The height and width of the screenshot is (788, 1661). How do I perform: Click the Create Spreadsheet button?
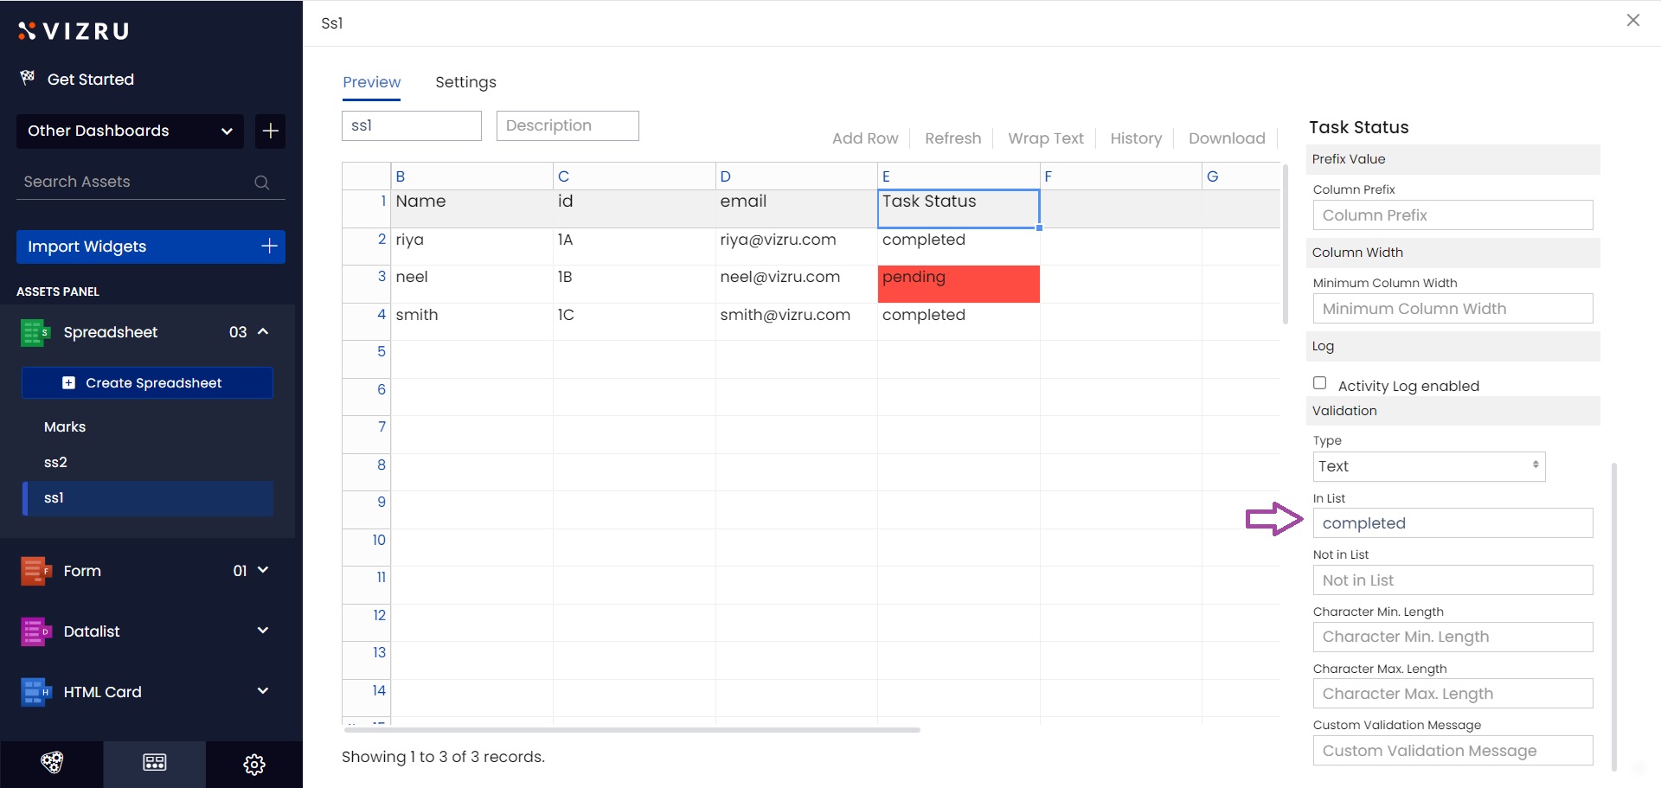(x=147, y=383)
